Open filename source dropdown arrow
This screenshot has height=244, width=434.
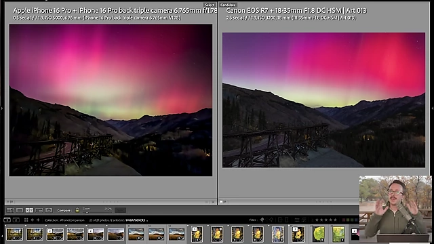(147, 220)
